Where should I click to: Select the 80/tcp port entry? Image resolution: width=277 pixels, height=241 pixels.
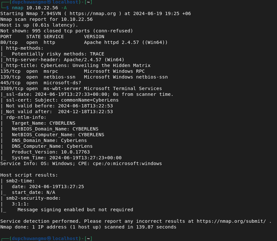9,43
